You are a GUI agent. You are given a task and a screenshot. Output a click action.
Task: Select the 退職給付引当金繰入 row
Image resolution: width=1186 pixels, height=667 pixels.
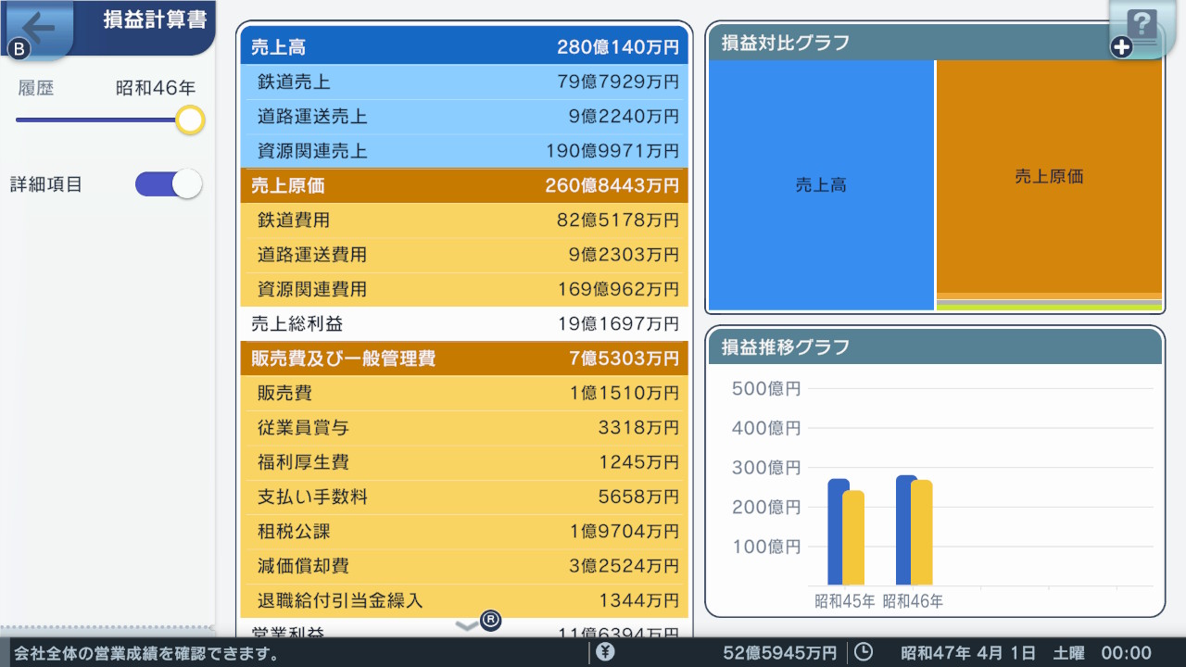pyautogui.click(x=464, y=600)
